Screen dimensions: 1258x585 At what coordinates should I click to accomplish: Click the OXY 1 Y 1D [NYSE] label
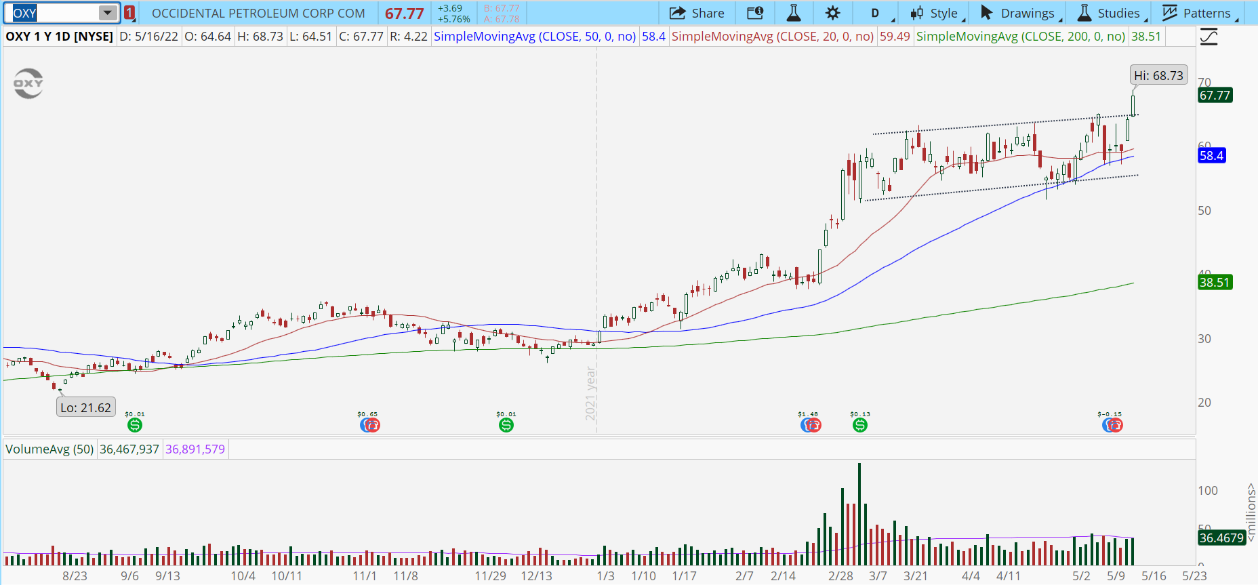pos(60,37)
